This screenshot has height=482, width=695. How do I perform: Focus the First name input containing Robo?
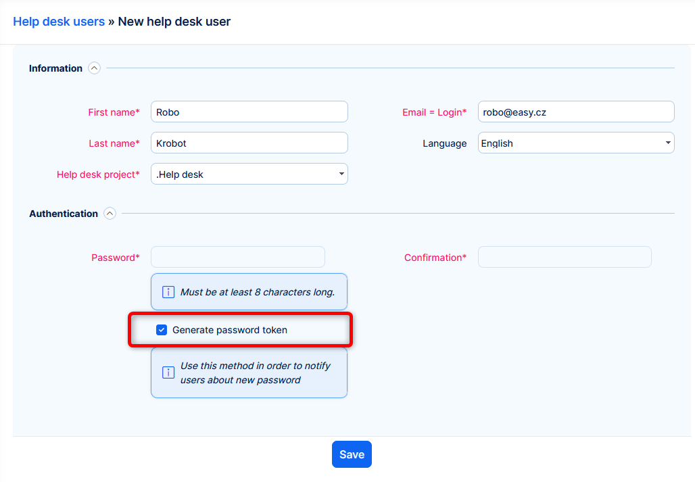pyautogui.click(x=249, y=112)
